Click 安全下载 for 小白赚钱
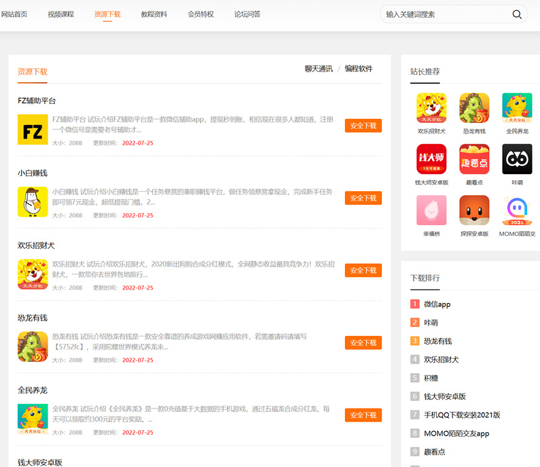 coord(363,198)
